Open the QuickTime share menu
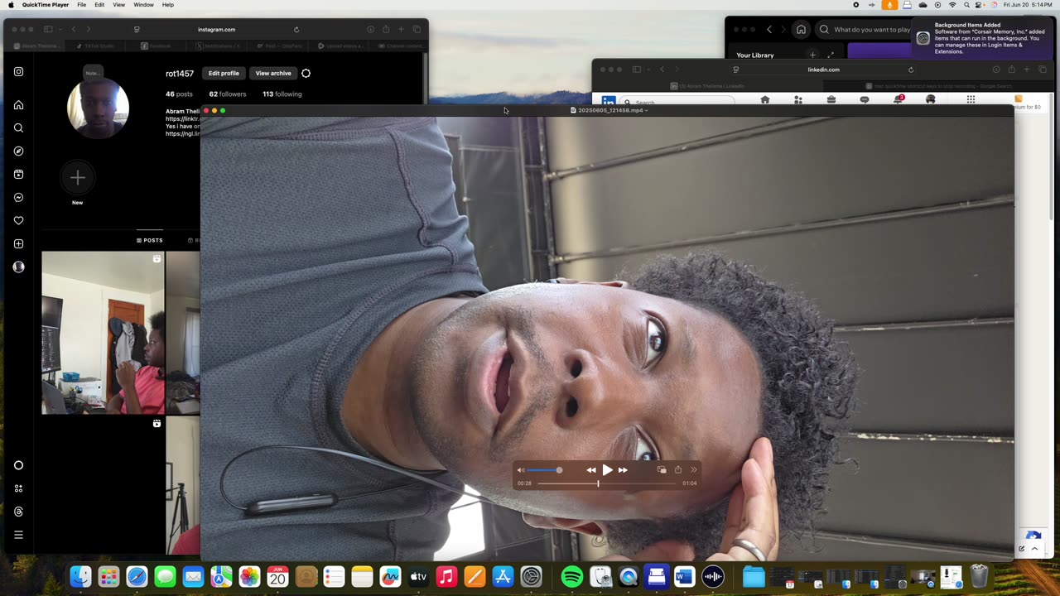 (x=677, y=469)
